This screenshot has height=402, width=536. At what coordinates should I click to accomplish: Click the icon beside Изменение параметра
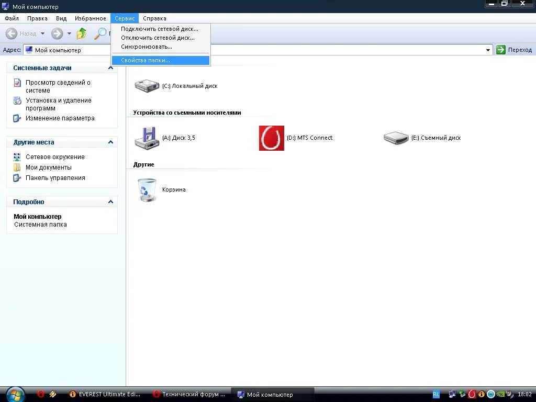tap(17, 118)
